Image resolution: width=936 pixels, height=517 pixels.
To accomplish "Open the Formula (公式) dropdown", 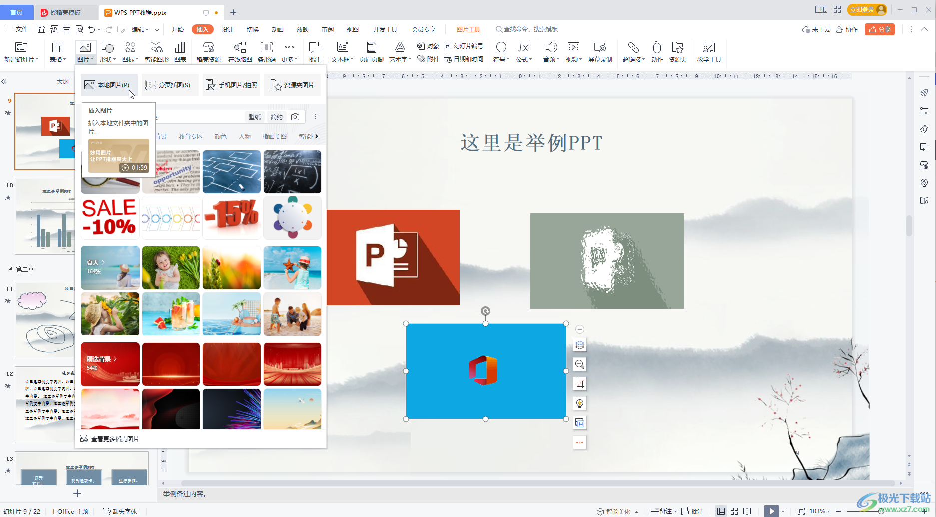I will (x=524, y=59).
